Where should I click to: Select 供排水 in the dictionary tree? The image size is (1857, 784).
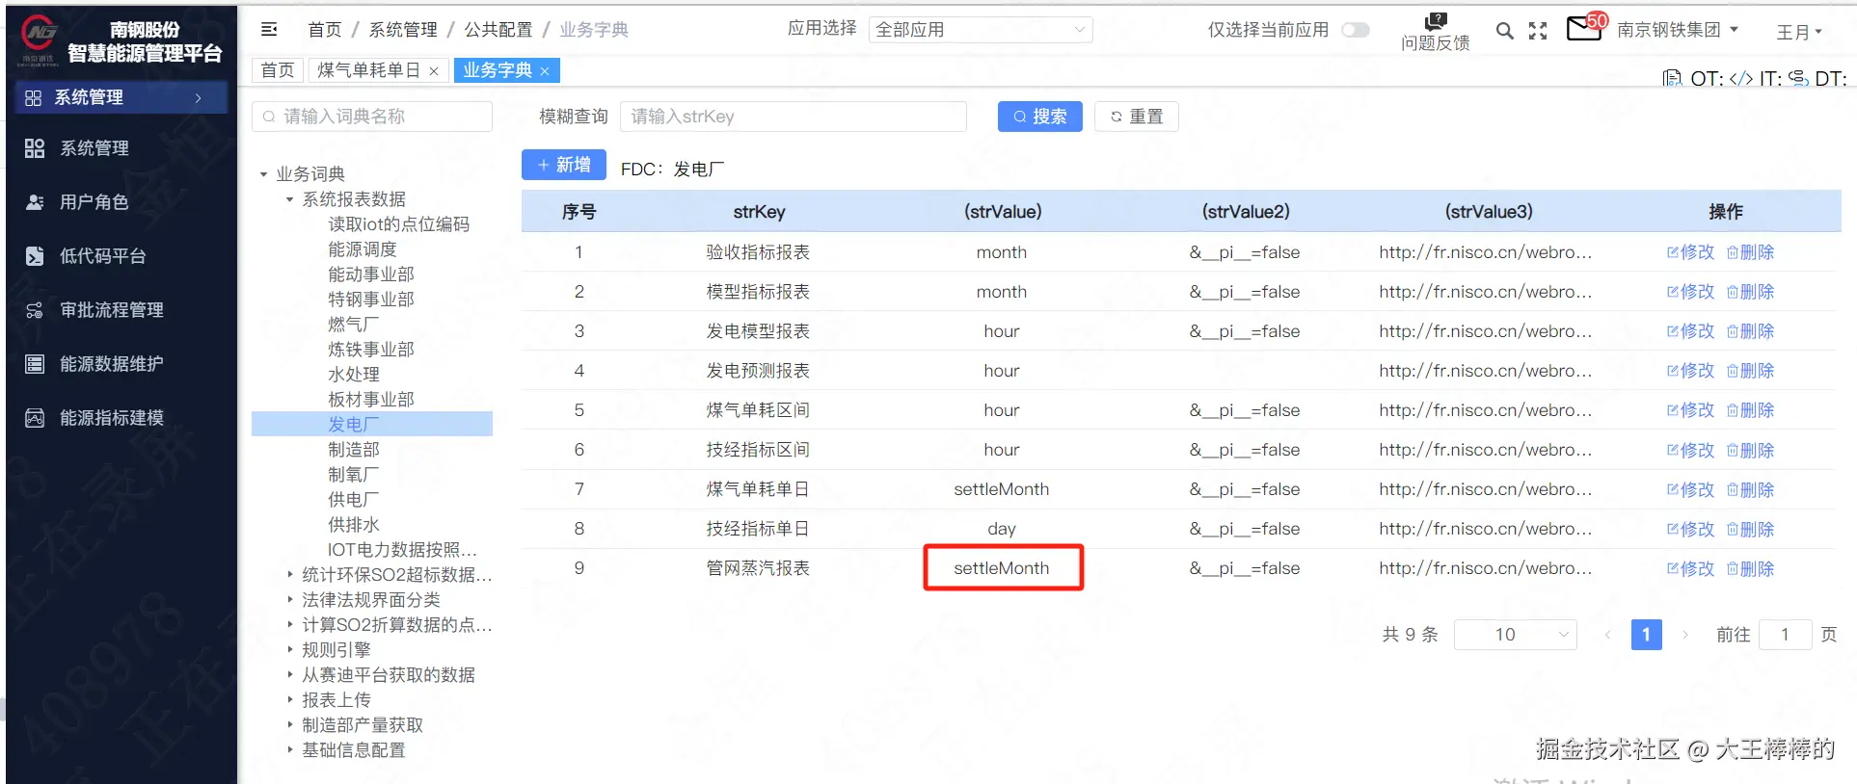click(x=354, y=525)
